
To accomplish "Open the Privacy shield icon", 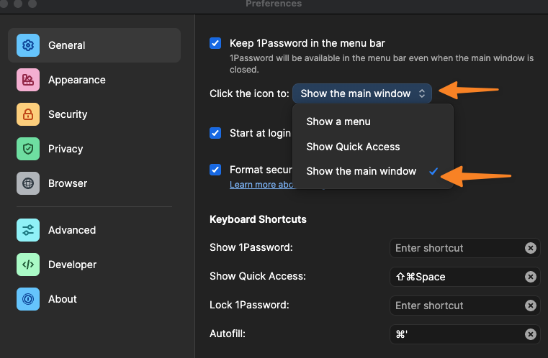I will 28,149.
